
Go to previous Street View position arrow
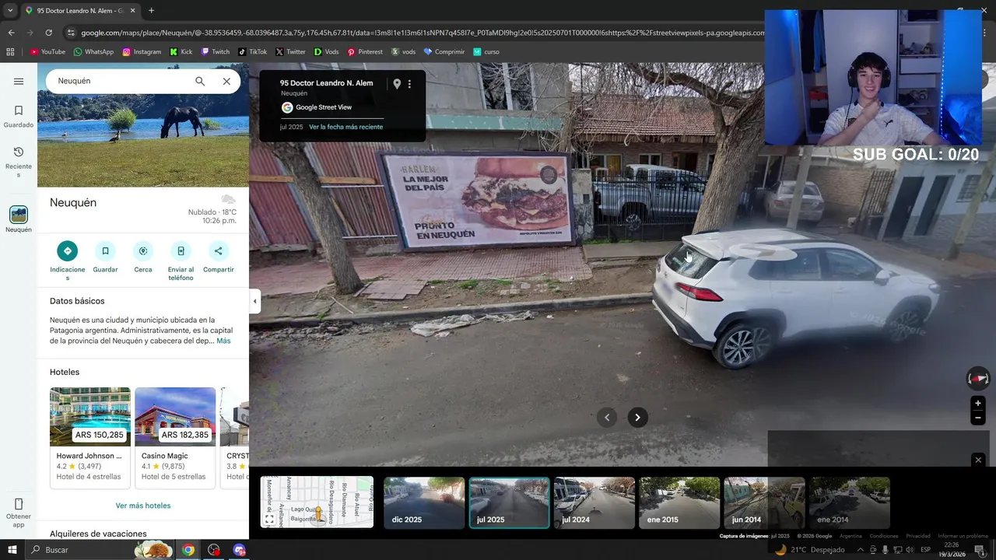tap(607, 418)
